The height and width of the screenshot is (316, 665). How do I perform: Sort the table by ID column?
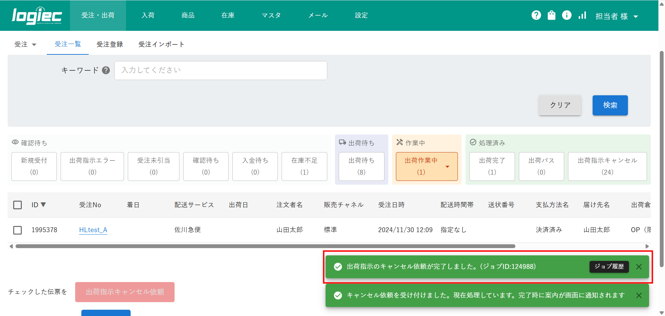[x=38, y=205]
